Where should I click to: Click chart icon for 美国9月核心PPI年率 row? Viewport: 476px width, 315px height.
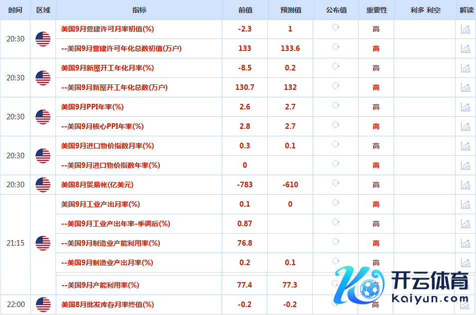(x=466, y=126)
